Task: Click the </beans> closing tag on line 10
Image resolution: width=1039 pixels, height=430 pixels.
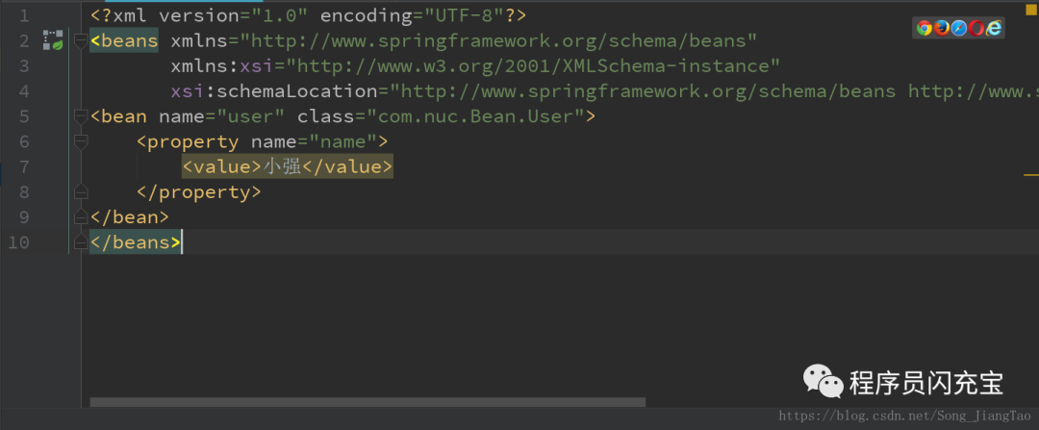Action: (x=136, y=242)
